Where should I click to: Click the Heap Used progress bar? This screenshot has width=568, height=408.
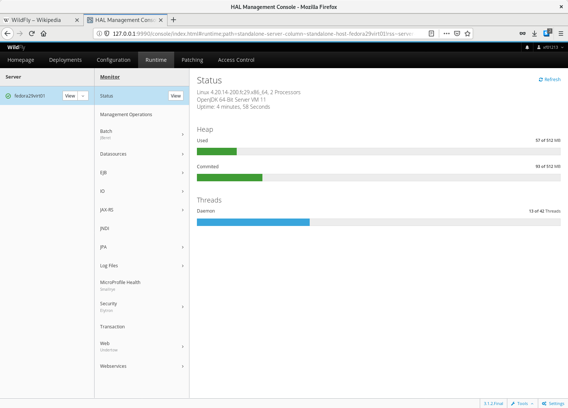point(378,152)
